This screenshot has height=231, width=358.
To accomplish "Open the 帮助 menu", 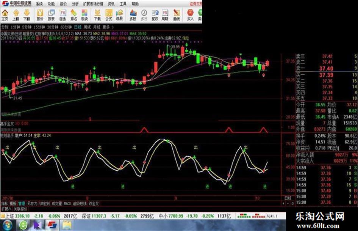I will (x=135, y=4).
